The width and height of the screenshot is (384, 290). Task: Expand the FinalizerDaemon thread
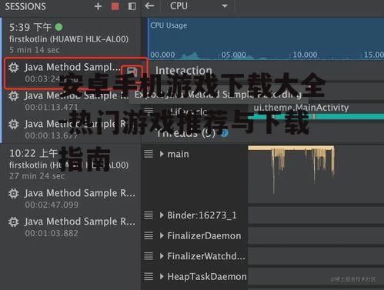(162, 235)
